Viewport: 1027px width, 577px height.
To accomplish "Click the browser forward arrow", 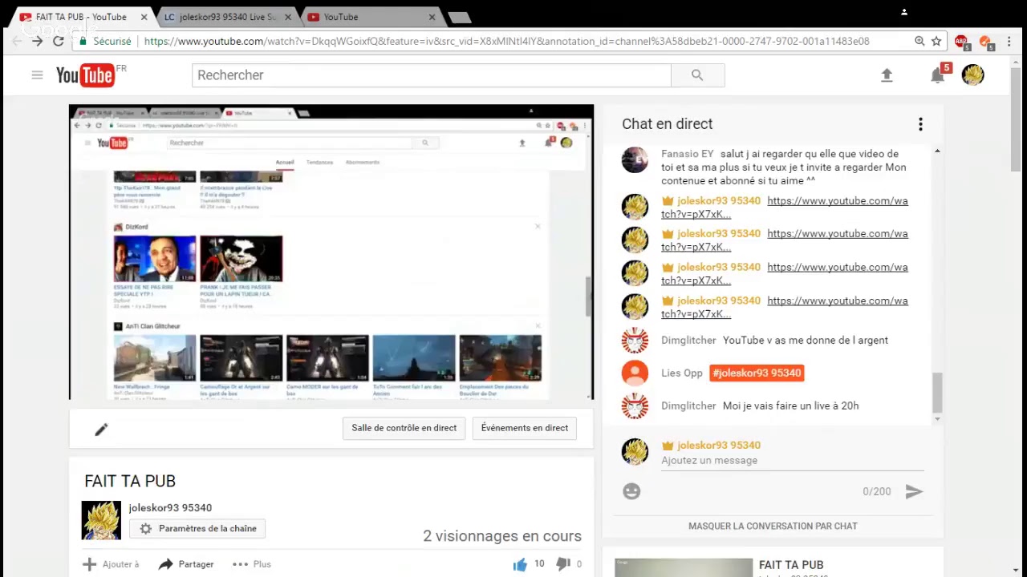I will coord(37,41).
